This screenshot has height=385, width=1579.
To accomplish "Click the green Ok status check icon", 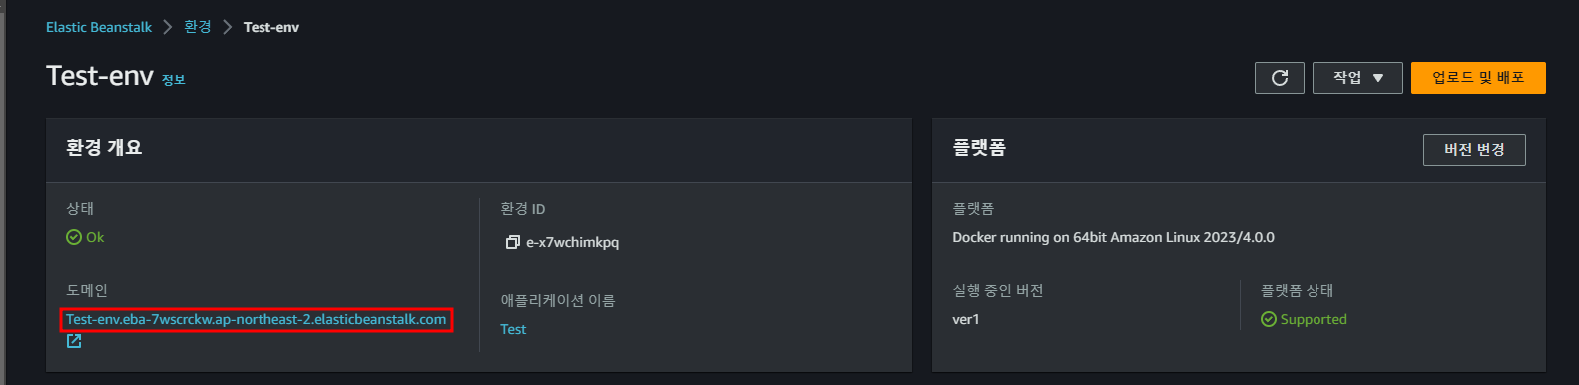I will (x=74, y=237).
